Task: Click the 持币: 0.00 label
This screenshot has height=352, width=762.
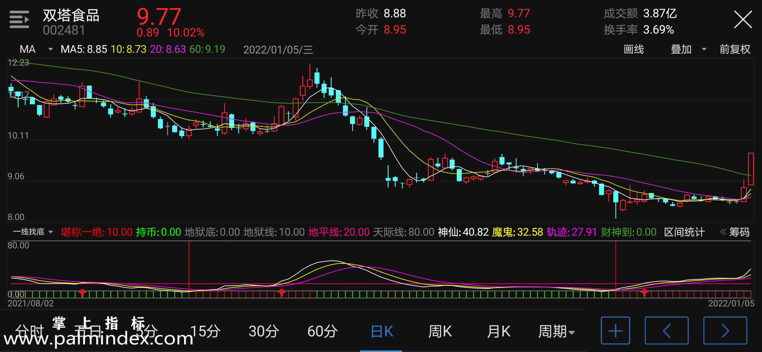Action: tap(158, 232)
